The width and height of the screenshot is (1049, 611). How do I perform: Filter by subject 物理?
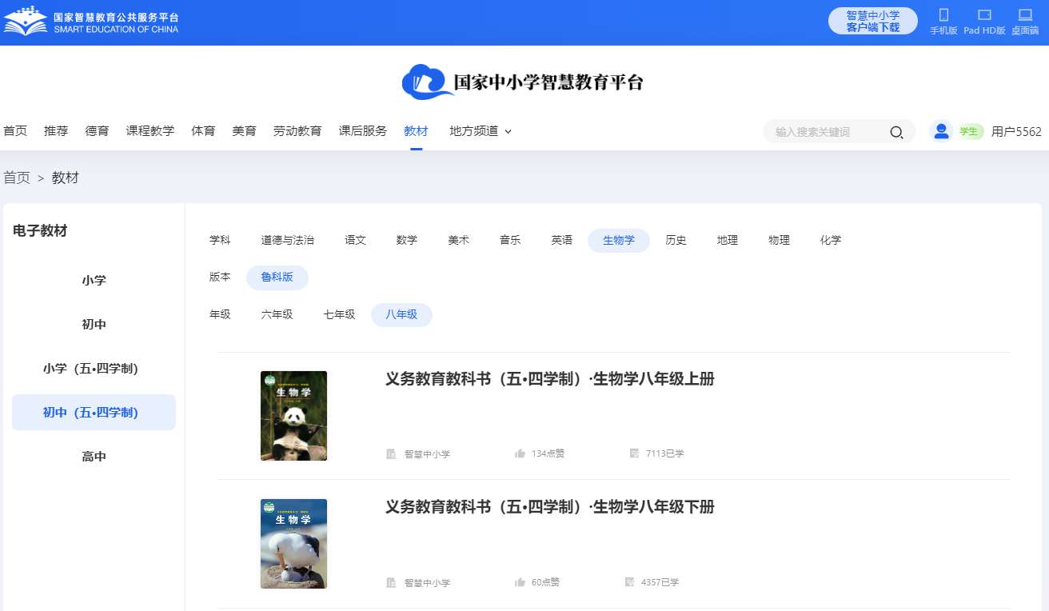coord(780,240)
